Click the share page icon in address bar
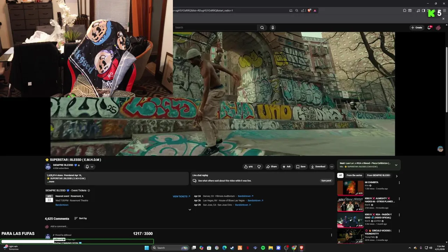The width and height of the screenshot is (448, 252). 303,10
